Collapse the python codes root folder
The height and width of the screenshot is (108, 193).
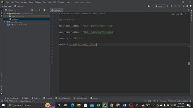click(5, 13)
